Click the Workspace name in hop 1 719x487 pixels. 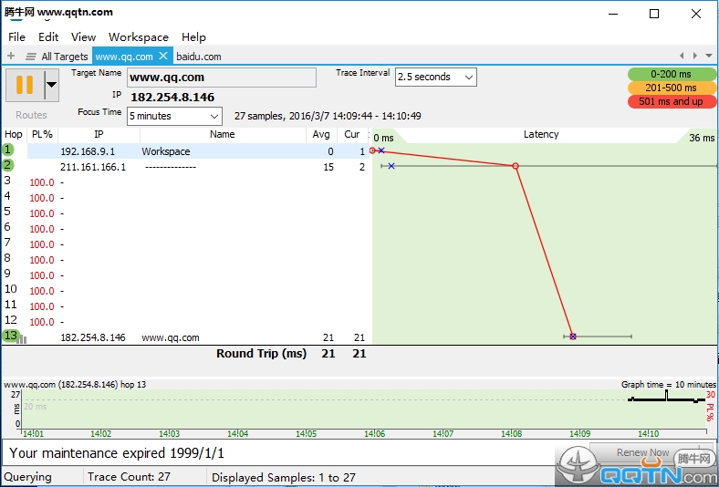click(x=166, y=151)
